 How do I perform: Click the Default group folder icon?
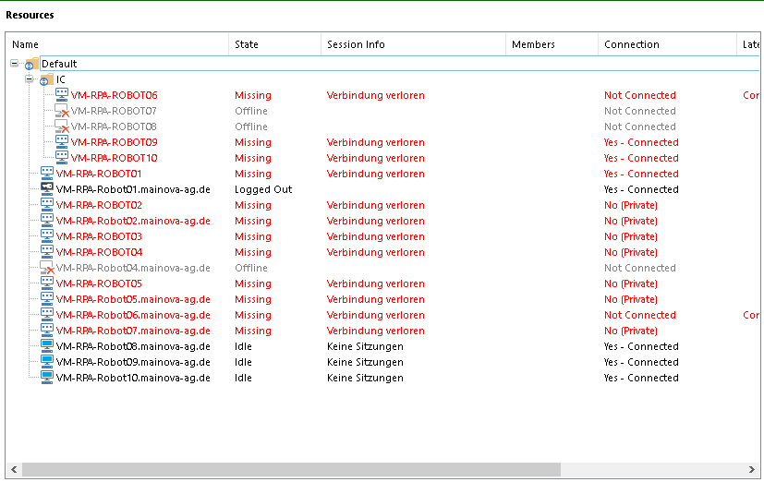point(32,64)
